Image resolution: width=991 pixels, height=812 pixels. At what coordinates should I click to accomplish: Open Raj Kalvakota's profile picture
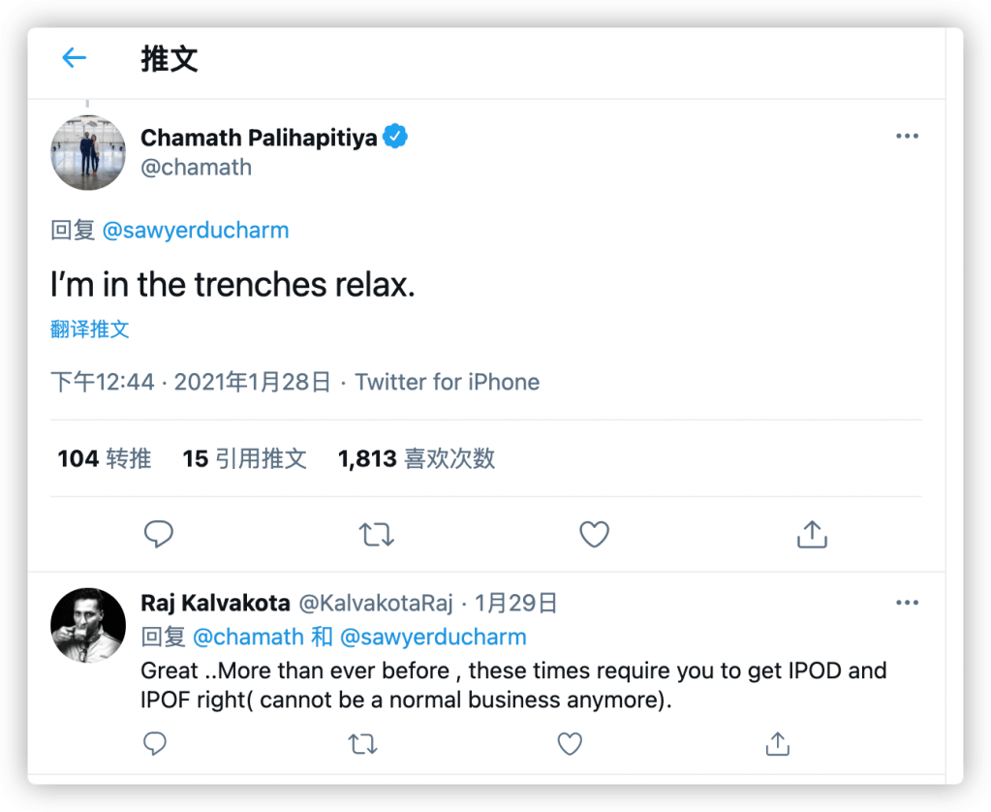click(88, 624)
